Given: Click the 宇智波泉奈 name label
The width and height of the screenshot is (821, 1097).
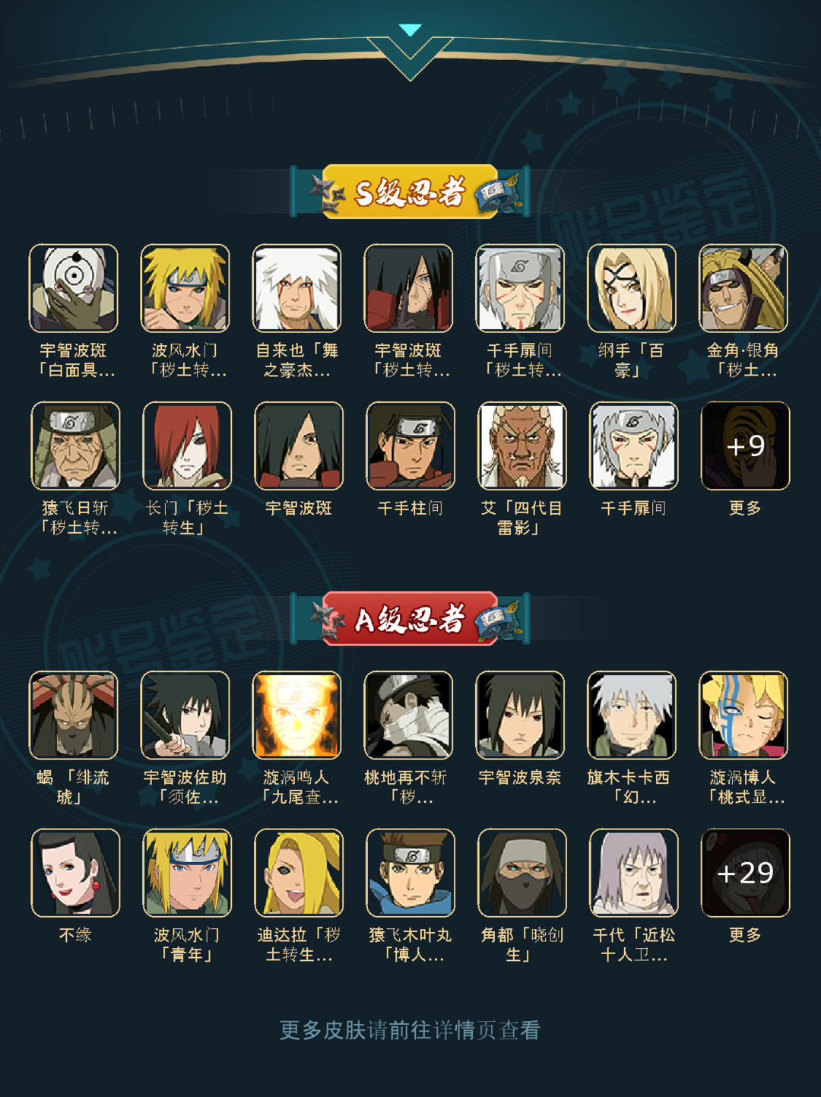Looking at the screenshot, I should coord(520,778).
